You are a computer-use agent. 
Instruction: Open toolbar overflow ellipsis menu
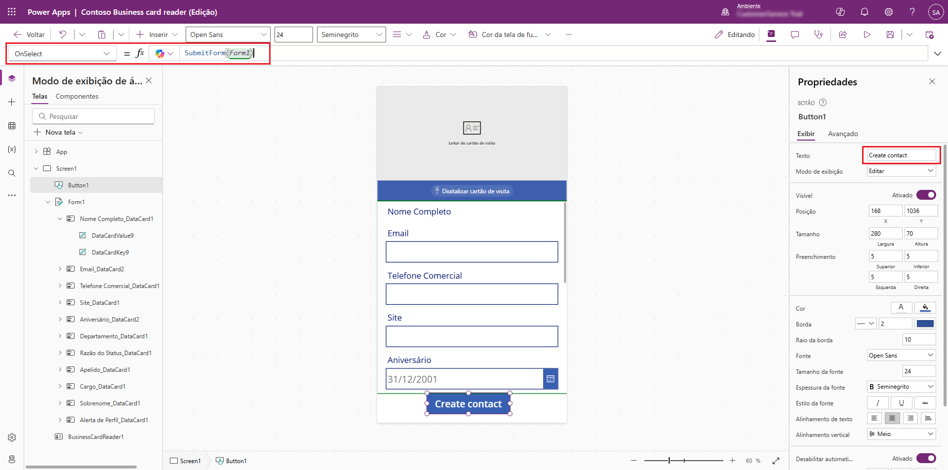coord(569,35)
